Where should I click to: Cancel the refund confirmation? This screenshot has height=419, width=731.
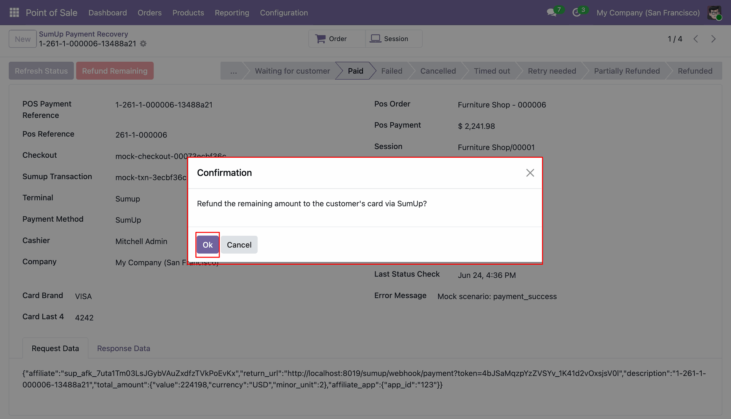click(x=239, y=245)
